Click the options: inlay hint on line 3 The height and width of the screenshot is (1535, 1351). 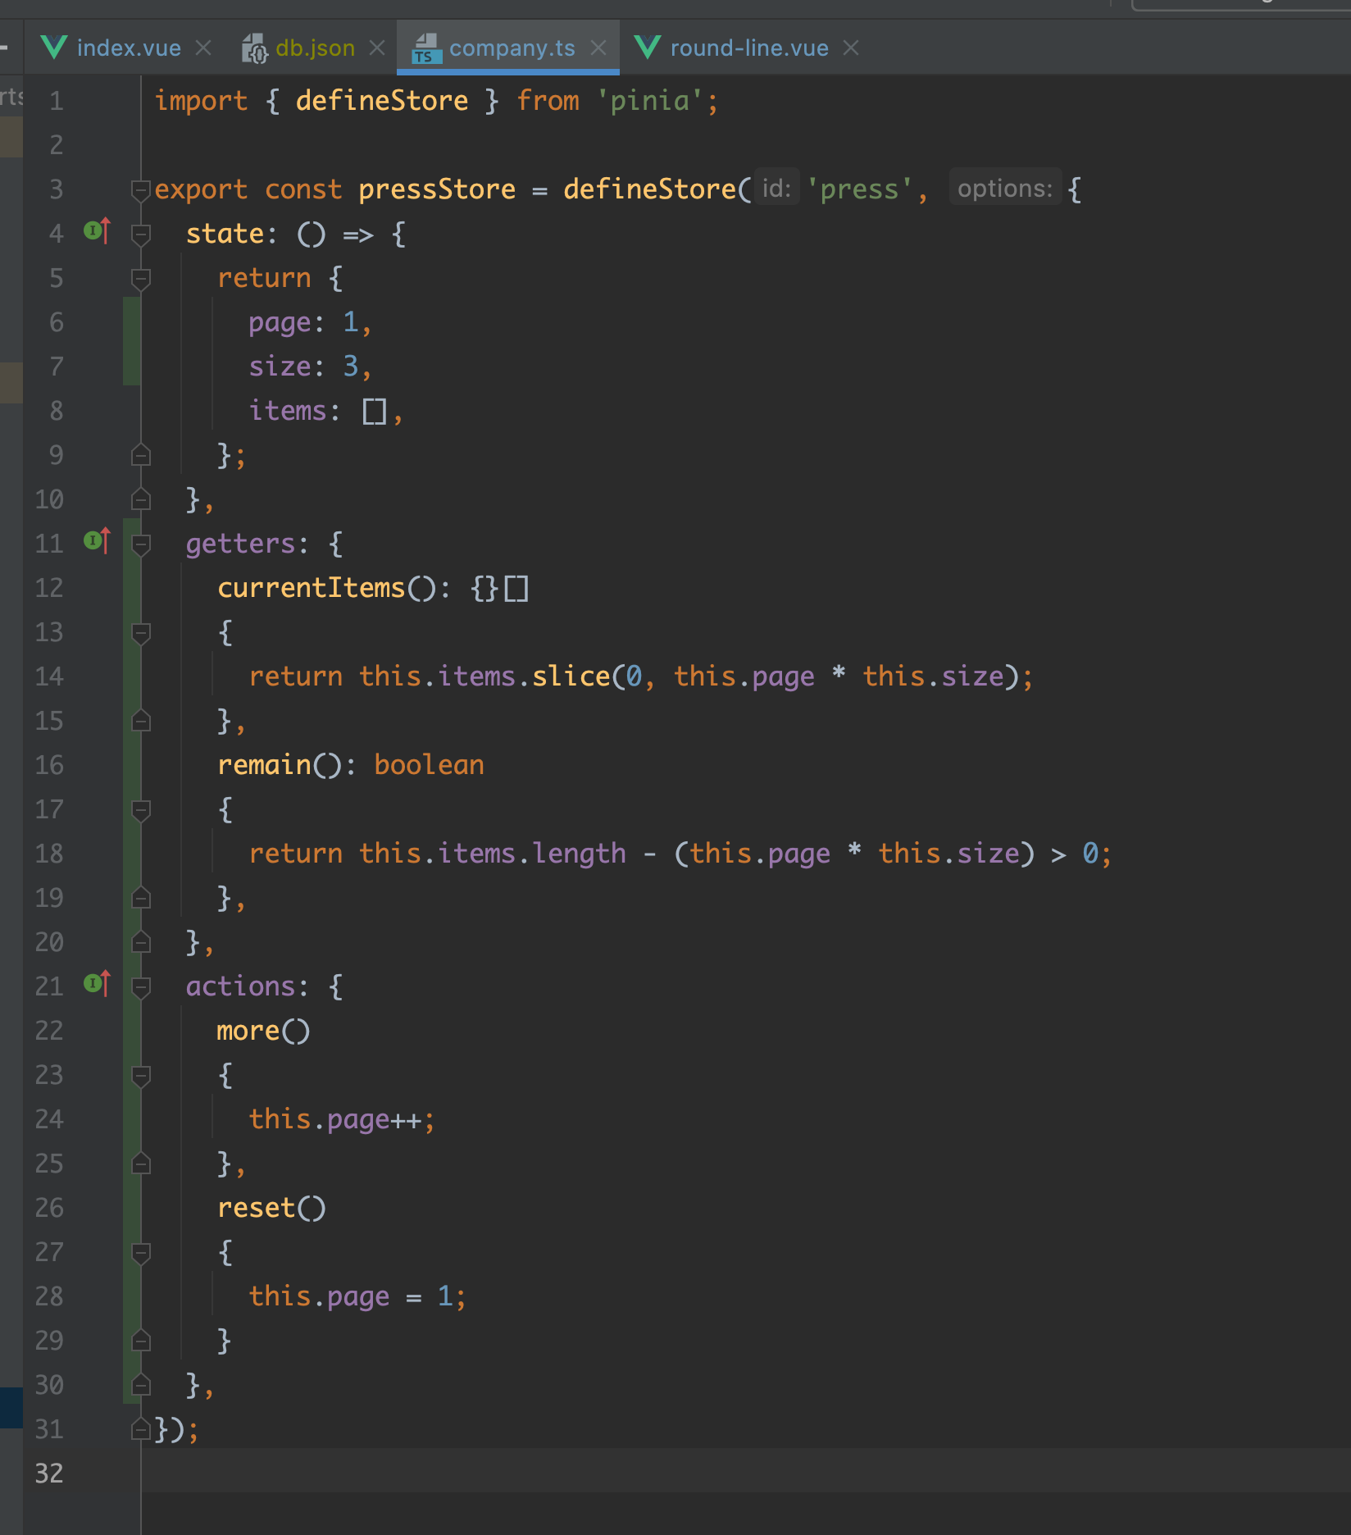tap(1005, 189)
